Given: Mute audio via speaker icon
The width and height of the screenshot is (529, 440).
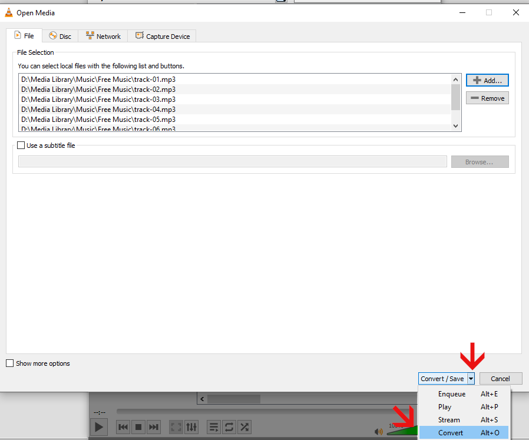Looking at the screenshot, I should pyautogui.click(x=378, y=431).
